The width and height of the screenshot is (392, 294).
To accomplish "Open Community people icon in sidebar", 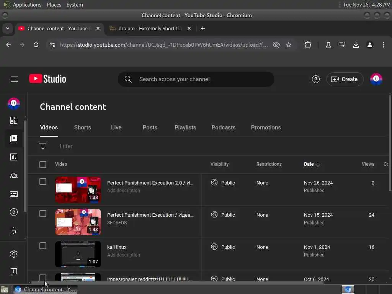I will coord(14,175).
